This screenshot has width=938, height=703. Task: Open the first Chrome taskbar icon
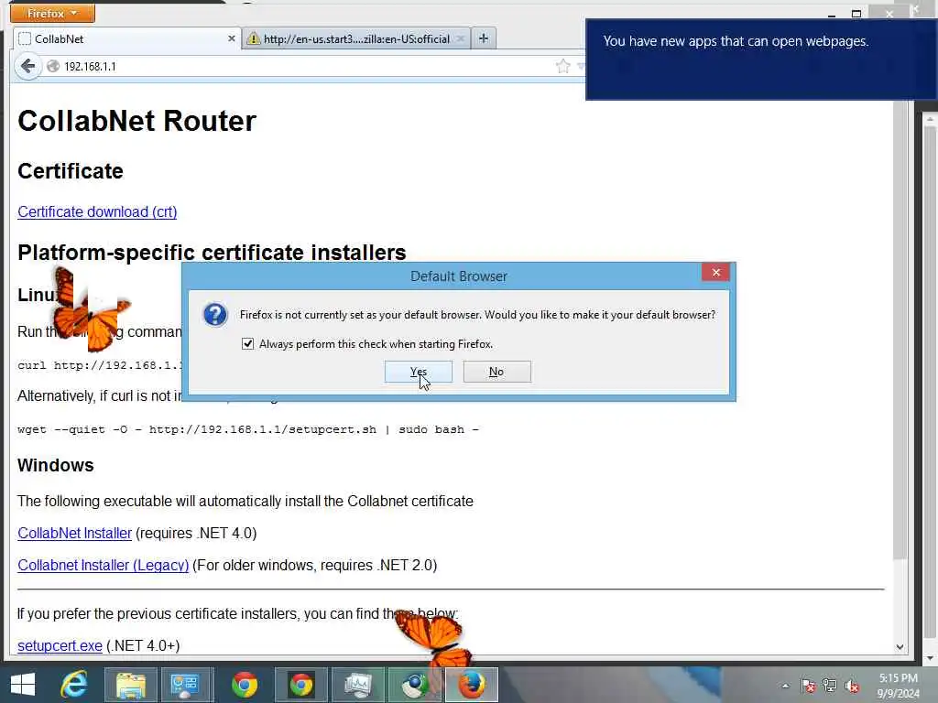point(244,685)
